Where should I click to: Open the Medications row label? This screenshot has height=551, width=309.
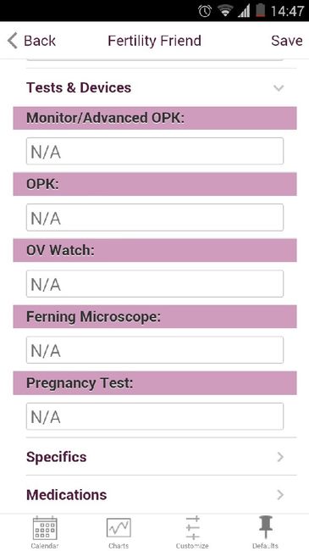tap(66, 495)
